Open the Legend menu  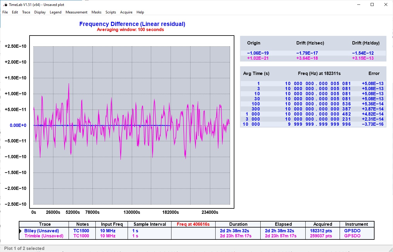(55, 12)
